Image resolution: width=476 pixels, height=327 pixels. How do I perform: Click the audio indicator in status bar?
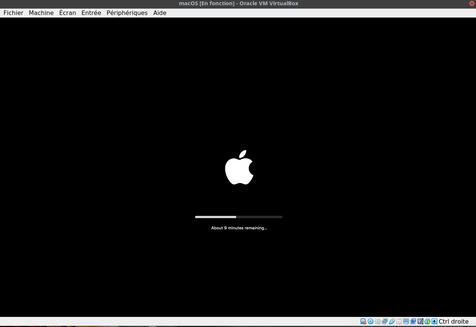pyautogui.click(x=377, y=321)
